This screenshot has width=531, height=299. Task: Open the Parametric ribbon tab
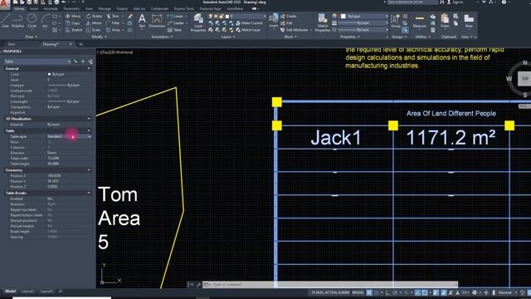[71, 8]
